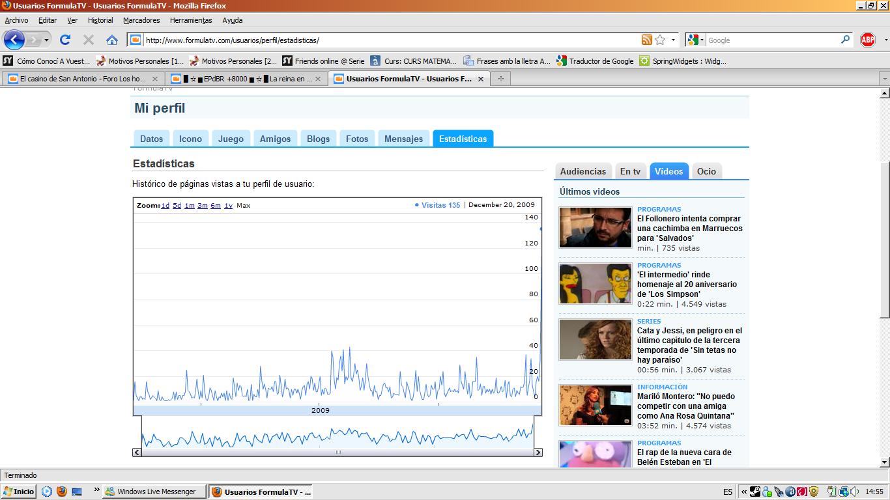The width and height of the screenshot is (890, 500).
Task: Expand the back/forward history dropdown arrow
Action: [x=47, y=40]
